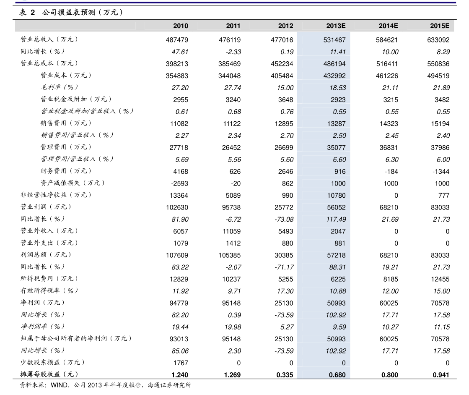Select the italic value 88.31
The height and width of the screenshot is (395, 469).
click(337, 267)
